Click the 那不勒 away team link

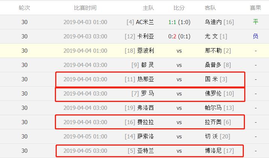coord(213,51)
